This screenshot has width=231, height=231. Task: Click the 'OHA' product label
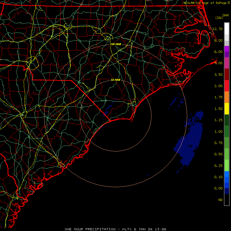[x=226, y=15]
